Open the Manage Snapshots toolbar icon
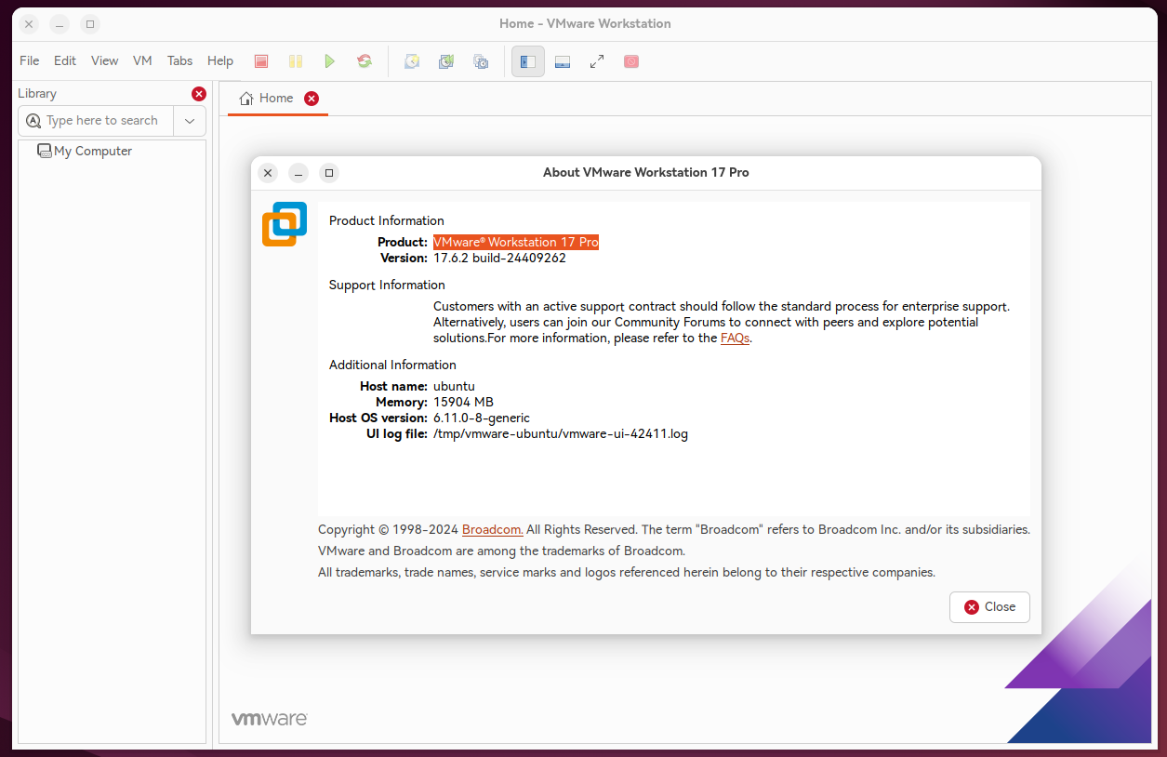The image size is (1167, 757). pyautogui.click(x=481, y=61)
